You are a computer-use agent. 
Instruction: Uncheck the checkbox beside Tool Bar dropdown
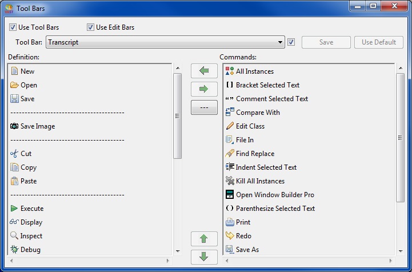pos(291,42)
